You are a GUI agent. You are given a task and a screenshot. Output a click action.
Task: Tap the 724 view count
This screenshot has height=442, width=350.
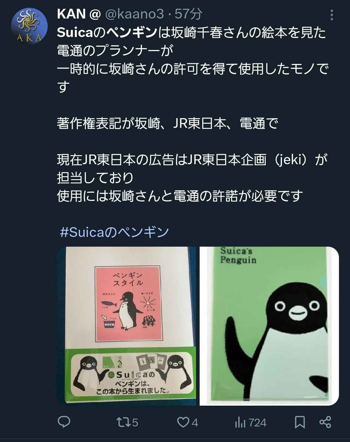pyautogui.click(x=258, y=423)
